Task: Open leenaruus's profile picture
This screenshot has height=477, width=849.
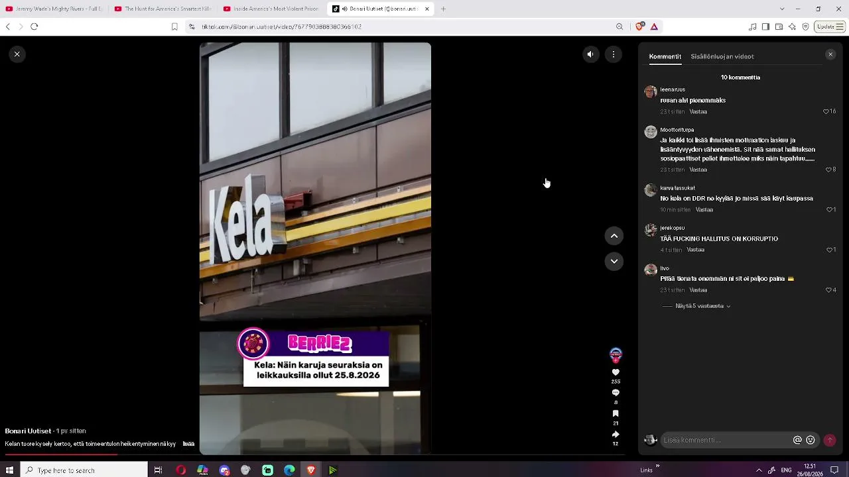Action: click(x=651, y=92)
